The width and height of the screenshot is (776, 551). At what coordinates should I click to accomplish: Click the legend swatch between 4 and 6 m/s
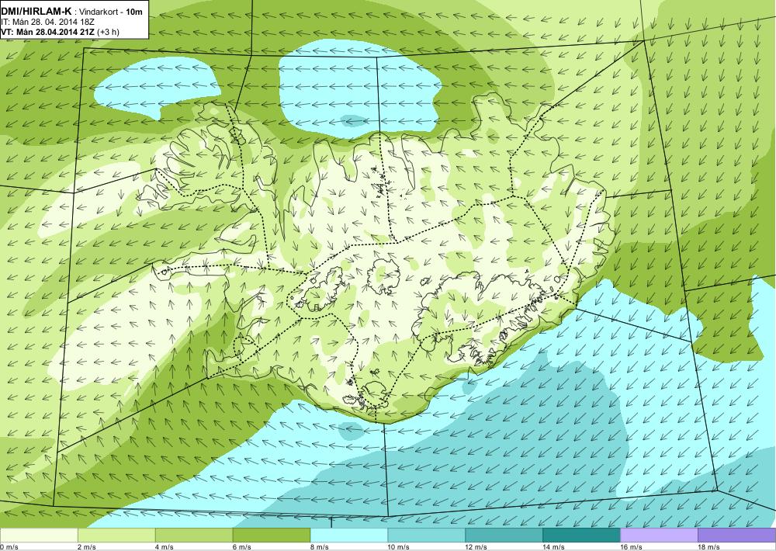pyautogui.click(x=194, y=535)
